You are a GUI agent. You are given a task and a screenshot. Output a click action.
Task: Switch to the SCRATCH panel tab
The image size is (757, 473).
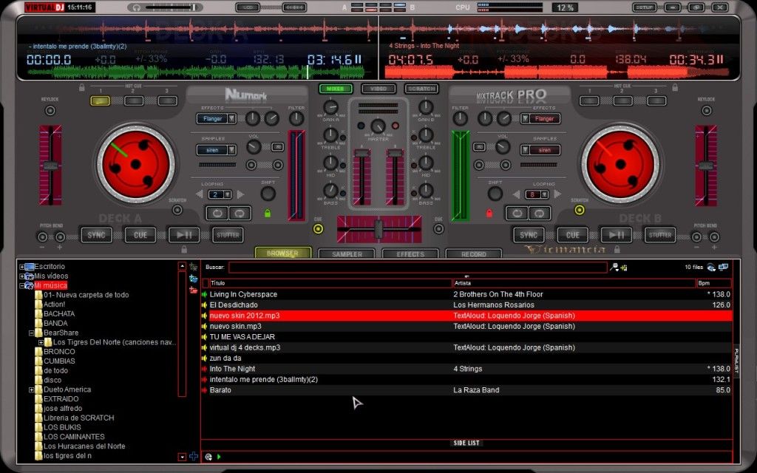[421, 89]
